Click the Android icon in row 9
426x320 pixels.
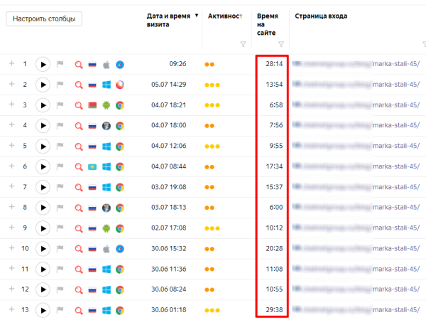pyautogui.click(x=106, y=228)
